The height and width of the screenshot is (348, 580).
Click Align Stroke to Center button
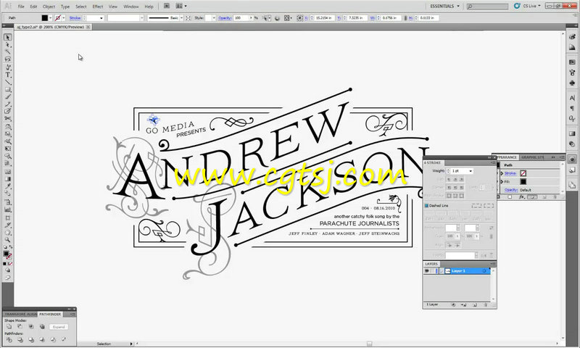[x=449, y=196]
